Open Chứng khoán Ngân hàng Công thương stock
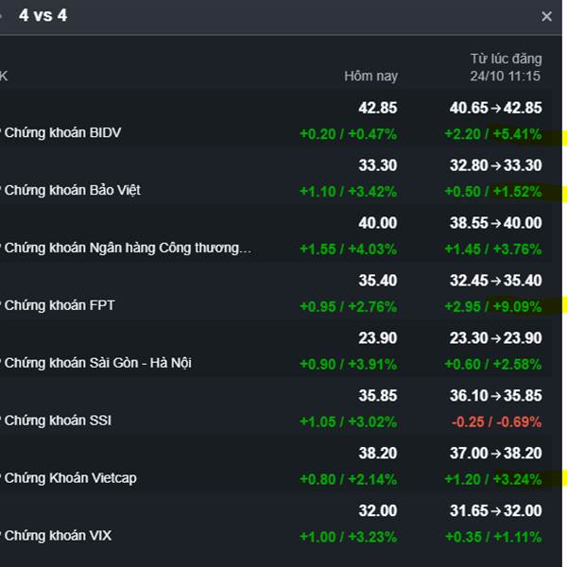567x567 pixels. pyautogui.click(x=128, y=248)
